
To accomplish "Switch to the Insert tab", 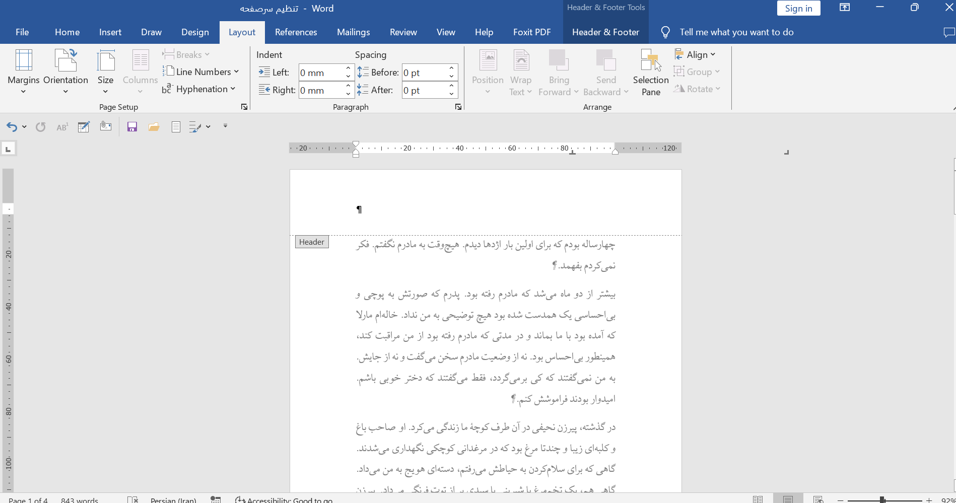I will pyautogui.click(x=110, y=32).
